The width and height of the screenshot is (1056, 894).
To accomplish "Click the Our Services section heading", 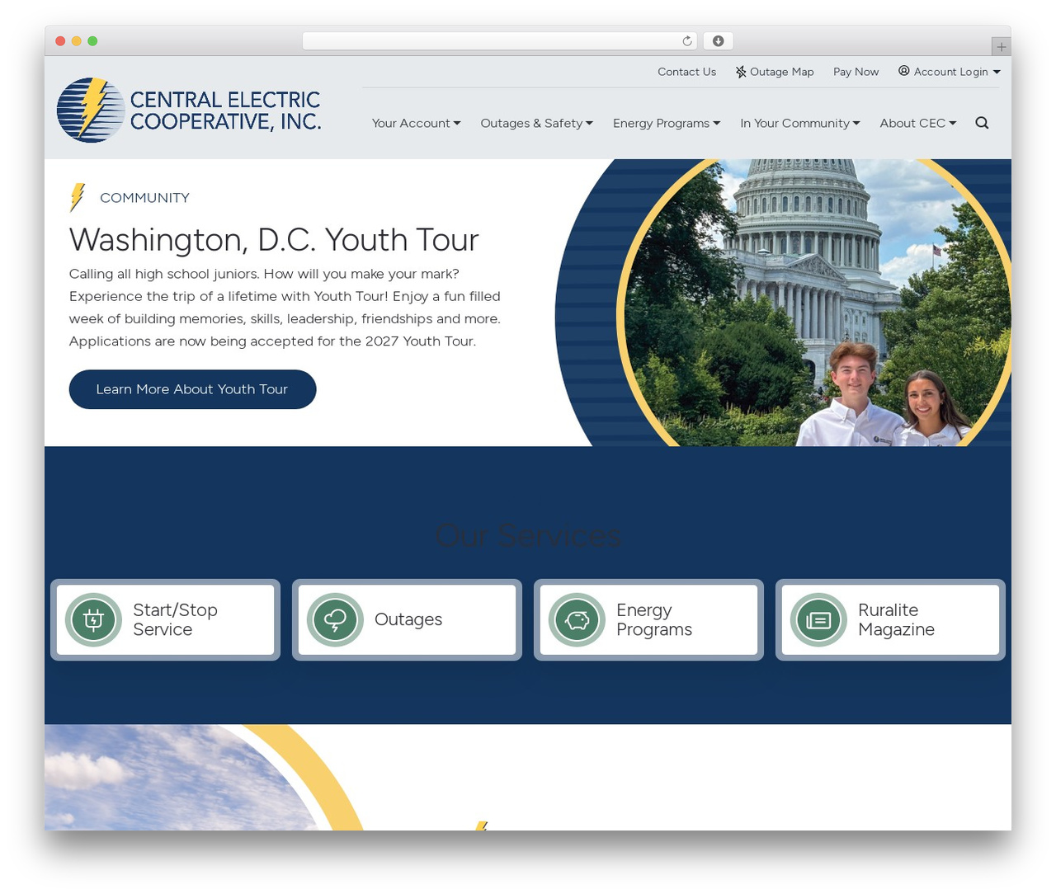I will (528, 535).
